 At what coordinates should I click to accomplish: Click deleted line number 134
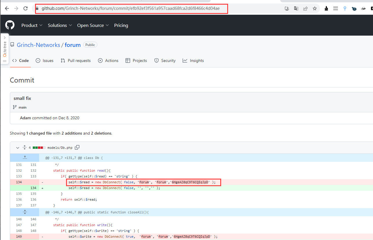(19, 182)
